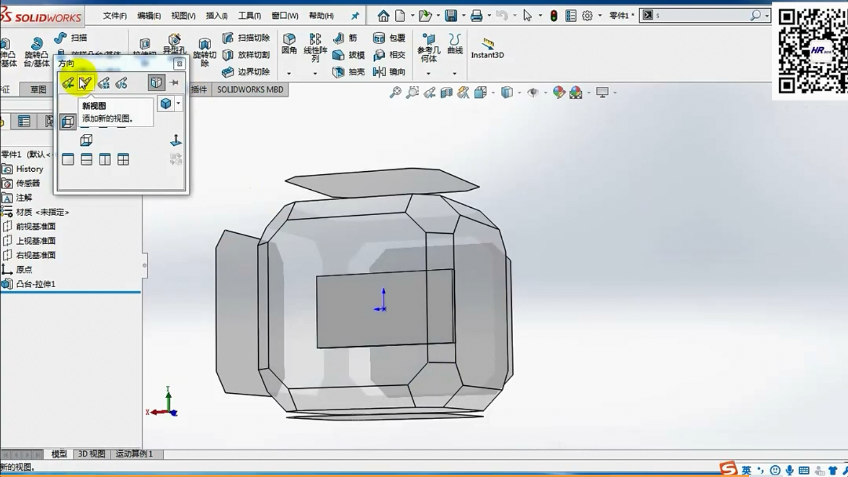The height and width of the screenshot is (477, 848).
Task: Open the Hole Wizard (异型孔) tool
Action: pos(174,43)
